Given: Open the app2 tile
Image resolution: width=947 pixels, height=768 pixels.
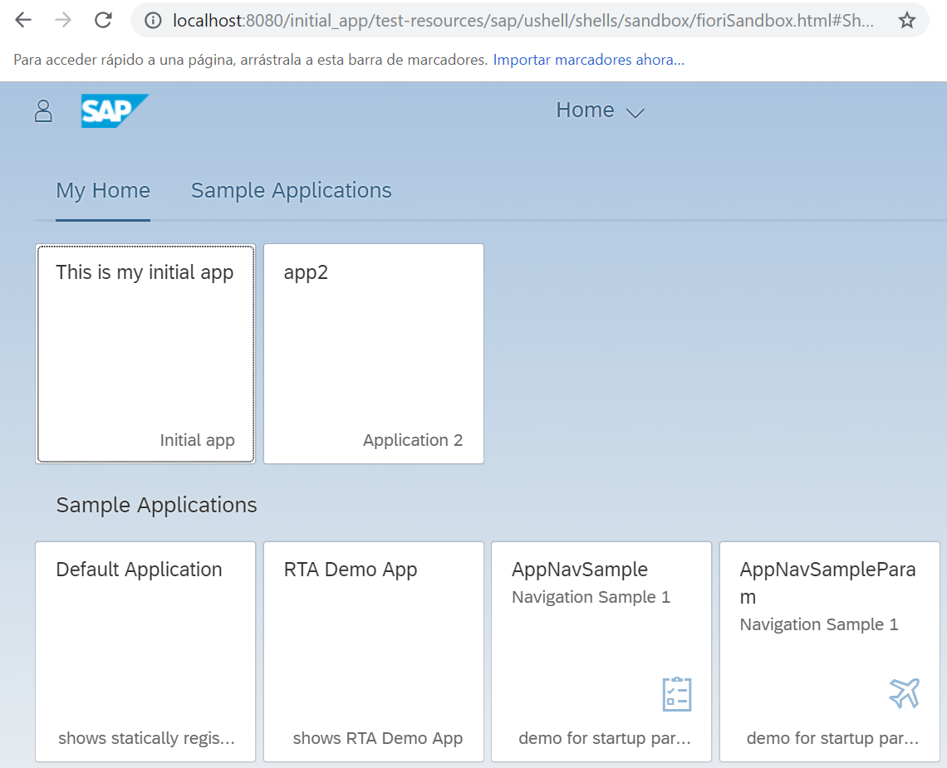Looking at the screenshot, I should point(373,353).
